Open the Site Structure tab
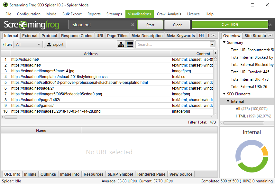 click(255, 36)
